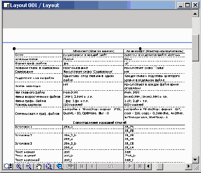
Task: Click the top-middle table selection handle
Action: [x=140, y=49]
